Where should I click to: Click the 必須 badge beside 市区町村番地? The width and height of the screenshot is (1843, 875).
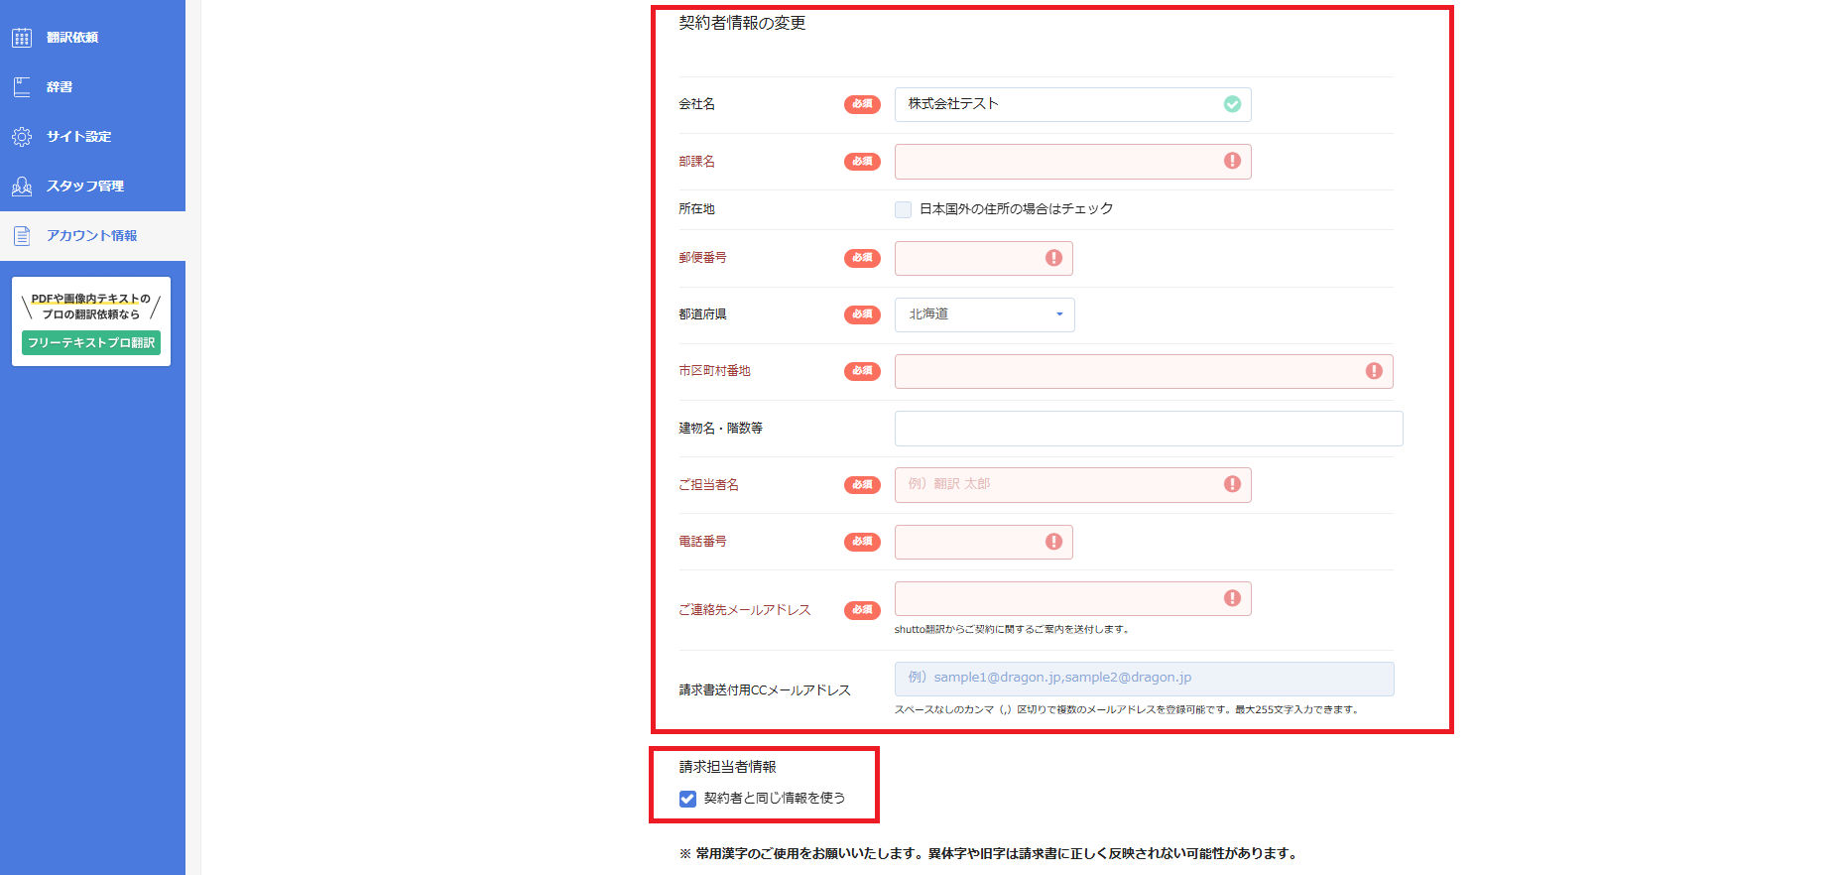[862, 371]
